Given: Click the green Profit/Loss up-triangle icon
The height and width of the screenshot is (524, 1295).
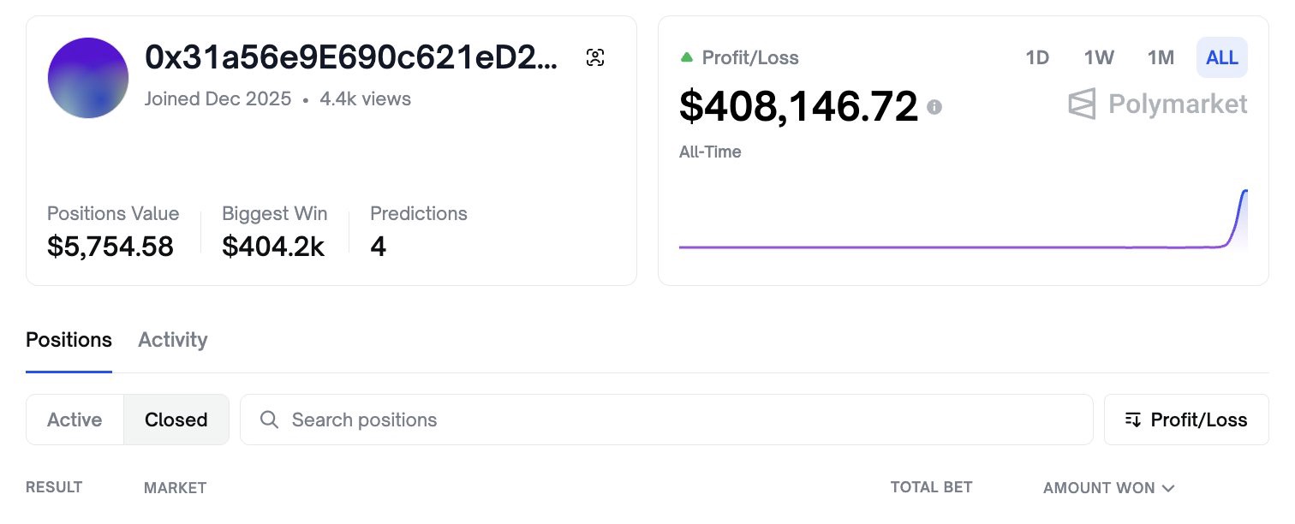Looking at the screenshot, I should click(686, 57).
